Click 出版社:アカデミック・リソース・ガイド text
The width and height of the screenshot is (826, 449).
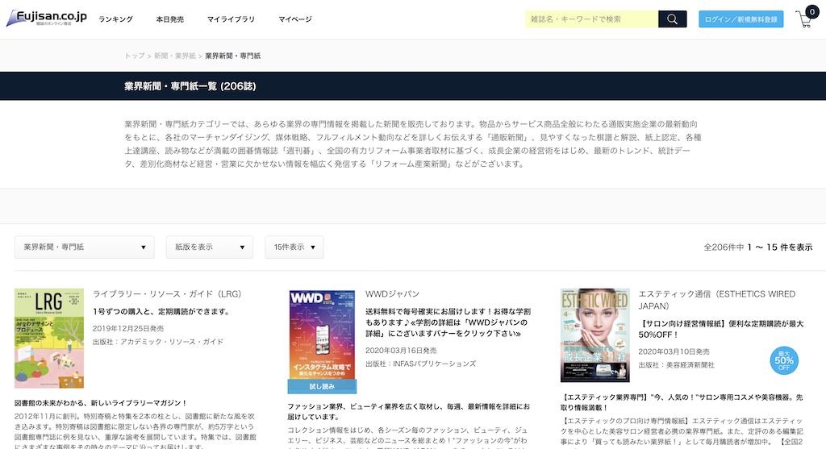pyautogui.click(x=158, y=342)
